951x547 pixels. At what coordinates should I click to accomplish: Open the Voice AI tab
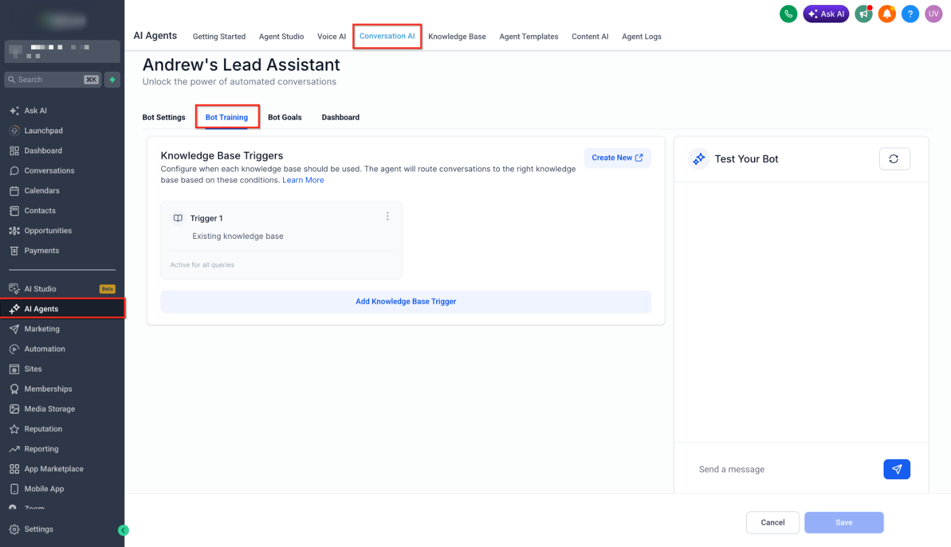[332, 37]
